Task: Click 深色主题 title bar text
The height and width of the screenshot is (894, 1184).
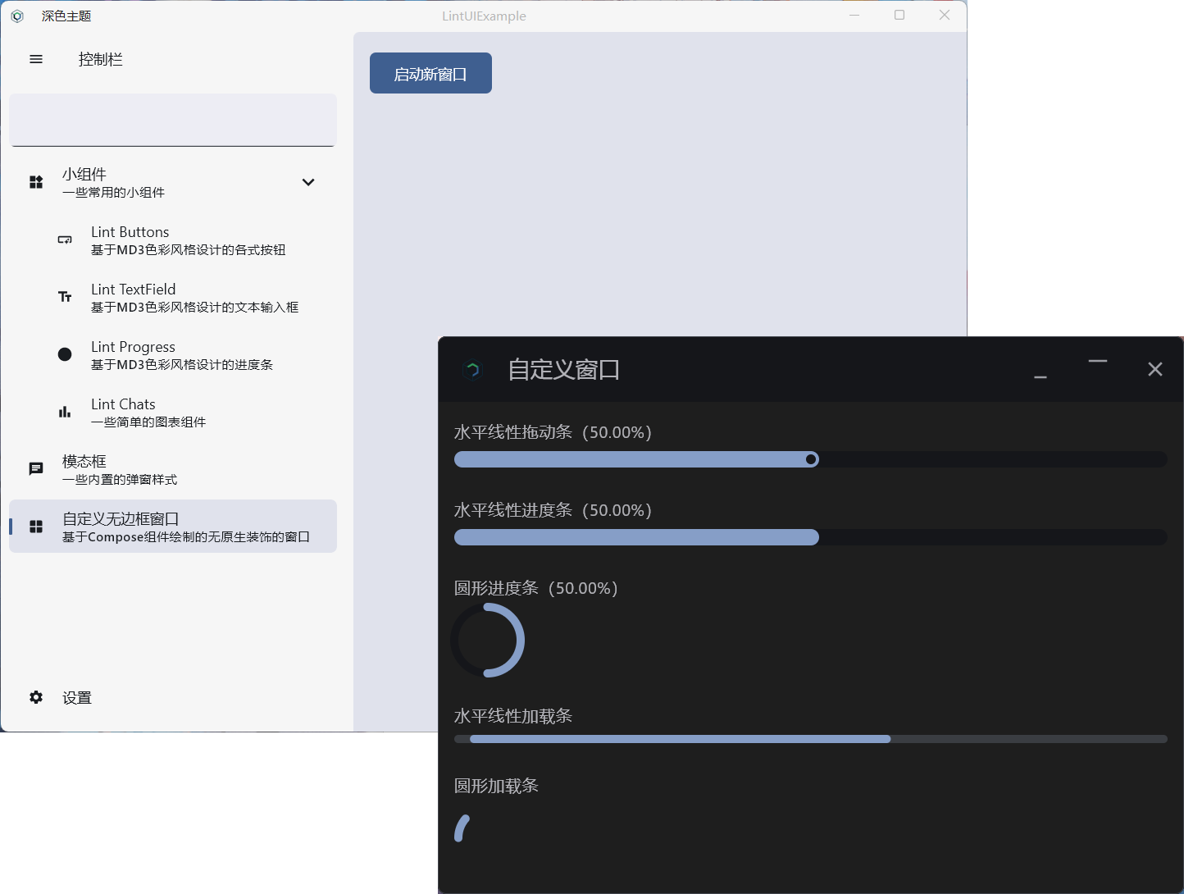Action: (x=66, y=16)
